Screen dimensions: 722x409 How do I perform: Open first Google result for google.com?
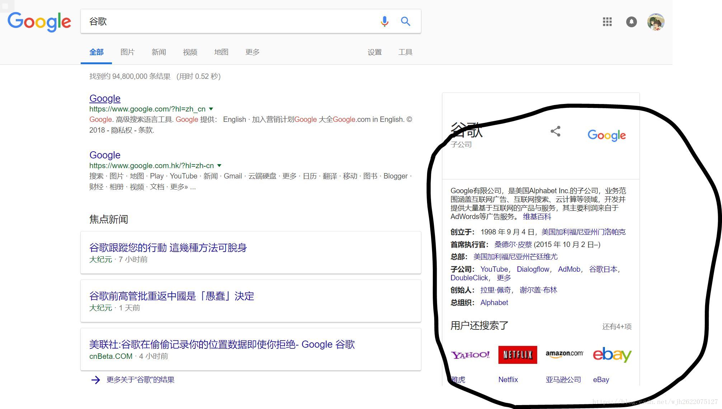pyautogui.click(x=105, y=98)
